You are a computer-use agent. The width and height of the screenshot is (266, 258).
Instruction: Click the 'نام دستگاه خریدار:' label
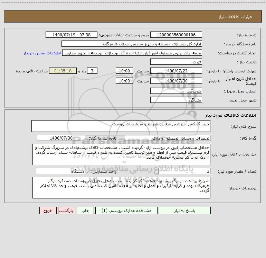(x=240, y=44)
